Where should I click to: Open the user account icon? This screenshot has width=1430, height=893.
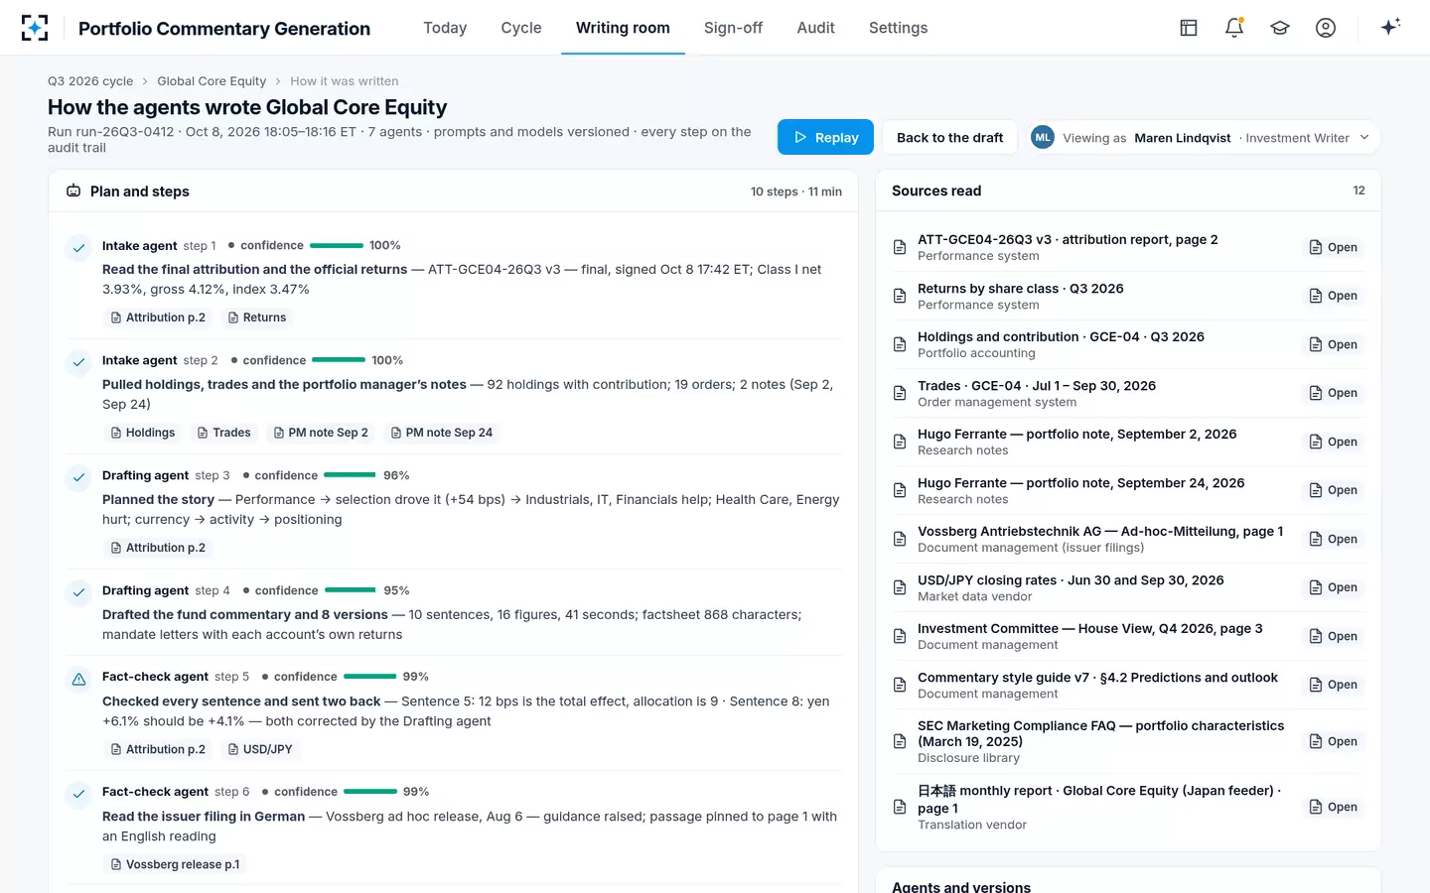pyautogui.click(x=1326, y=28)
